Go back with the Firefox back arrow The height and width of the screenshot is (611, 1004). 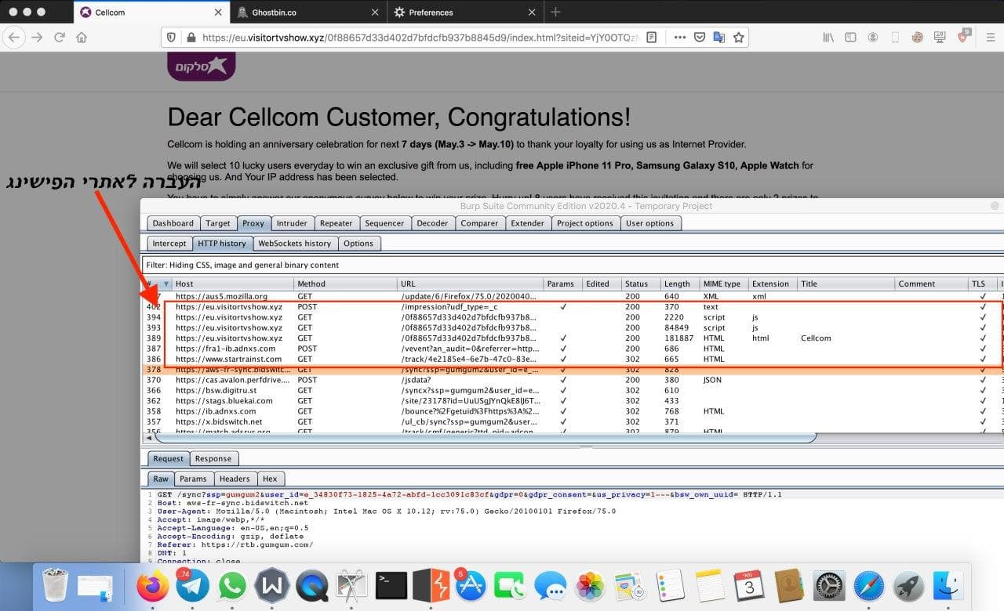pyautogui.click(x=15, y=37)
